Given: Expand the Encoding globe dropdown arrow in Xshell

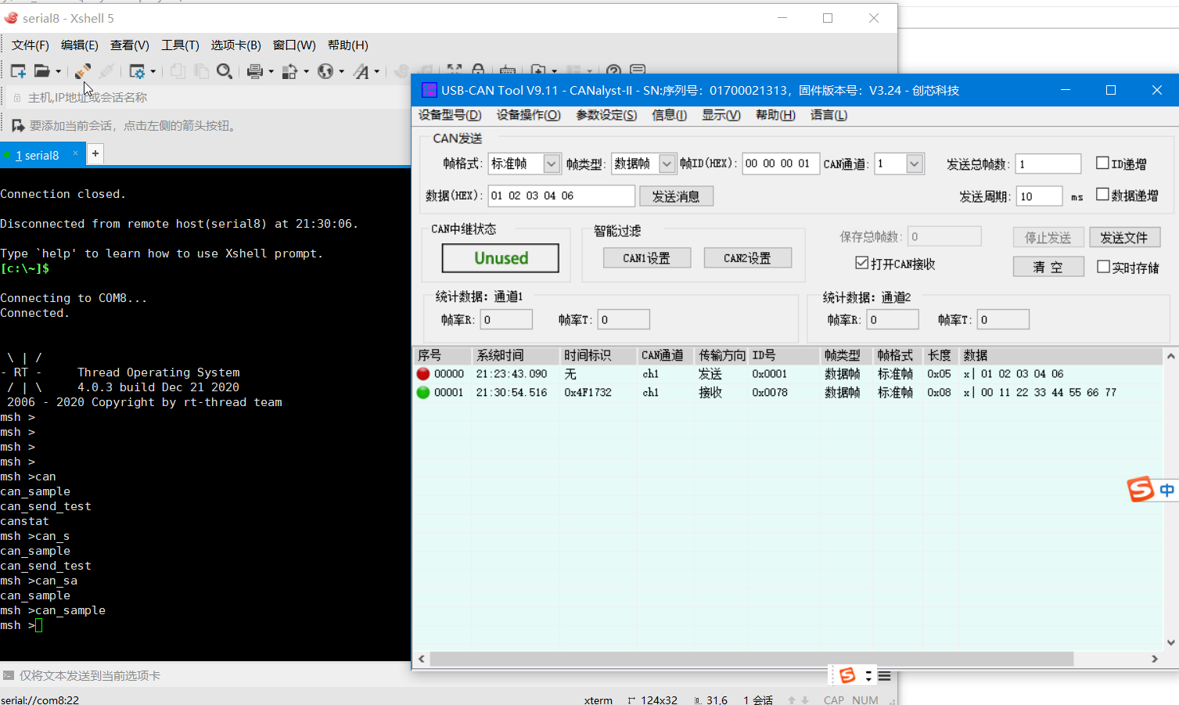Looking at the screenshot, I should click(x=341, y=72).
